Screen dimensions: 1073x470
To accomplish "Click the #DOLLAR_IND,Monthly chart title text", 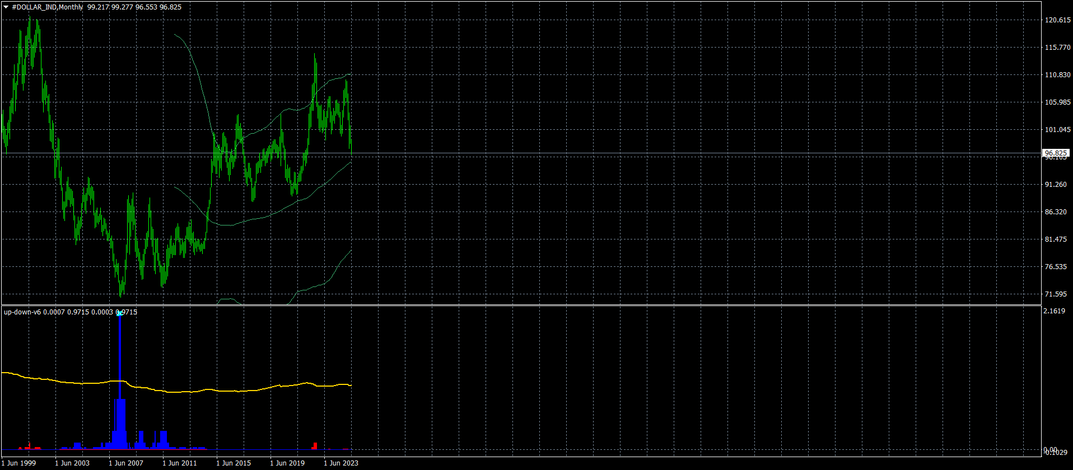I will [x=47, y=7].
